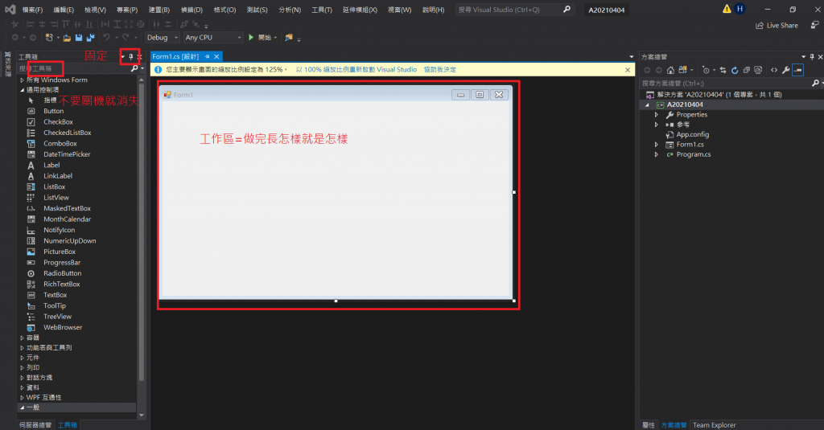Toggle auto-hide pin on Solution Explorer panel
This screenshot has width=824, height=430.
(812, 57)
